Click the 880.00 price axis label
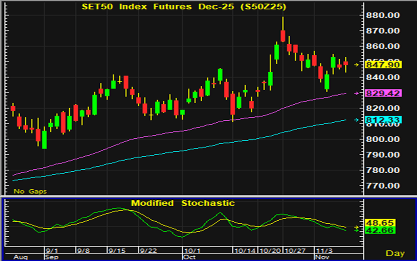The height and width of the screenshot is (261, 417). [x=383, y=16]
